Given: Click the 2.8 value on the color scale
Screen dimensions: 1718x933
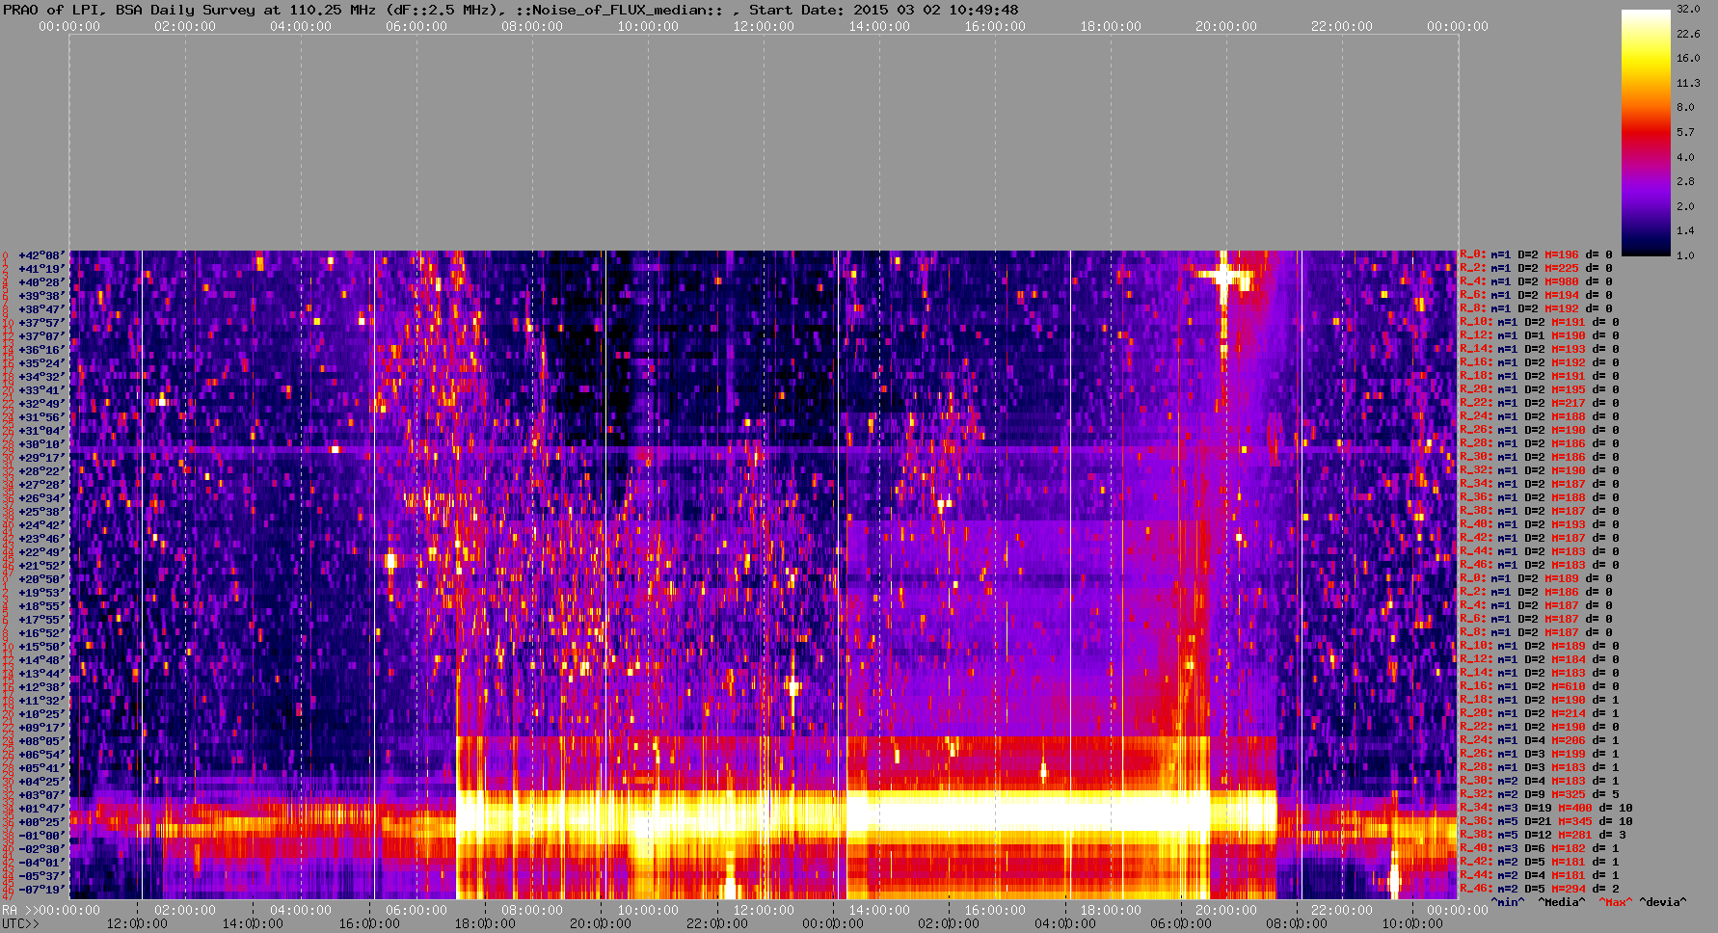Looking at the screenshot, I should [x=1685, y=181].
